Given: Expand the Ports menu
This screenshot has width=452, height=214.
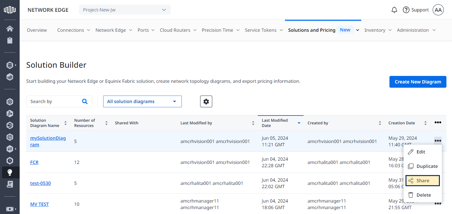Looking at the screenshot, I should pos(146,30).
